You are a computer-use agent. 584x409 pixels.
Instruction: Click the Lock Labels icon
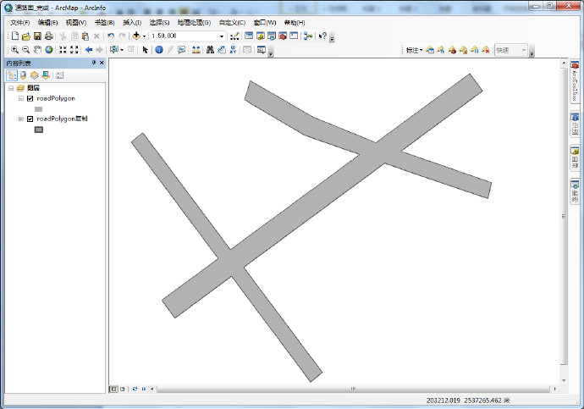pyautogui.click(x=463, y=50)
